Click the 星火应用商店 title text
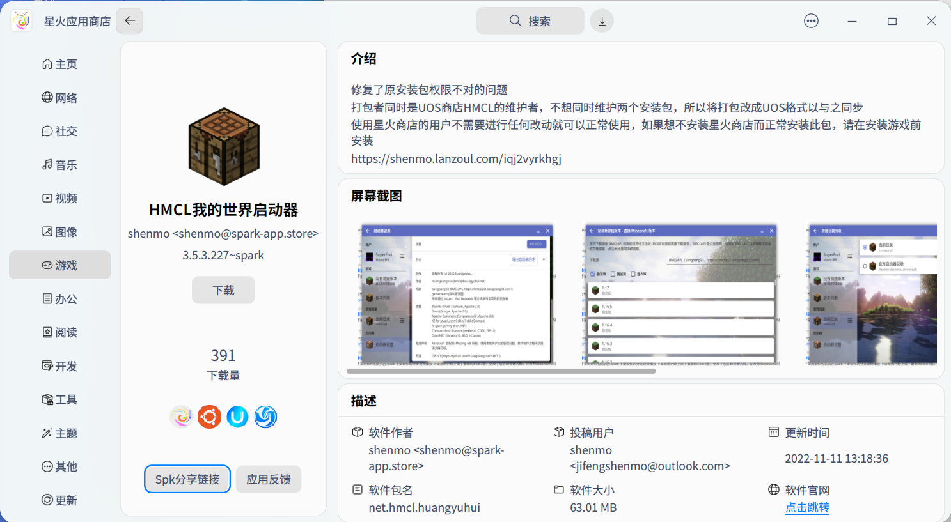The image size is (951, 522). coord(77,21)
